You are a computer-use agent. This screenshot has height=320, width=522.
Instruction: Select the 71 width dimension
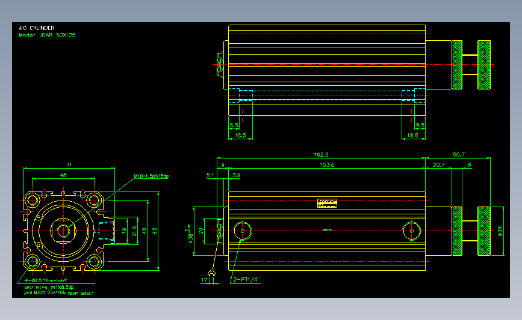[x=69, y=165]
